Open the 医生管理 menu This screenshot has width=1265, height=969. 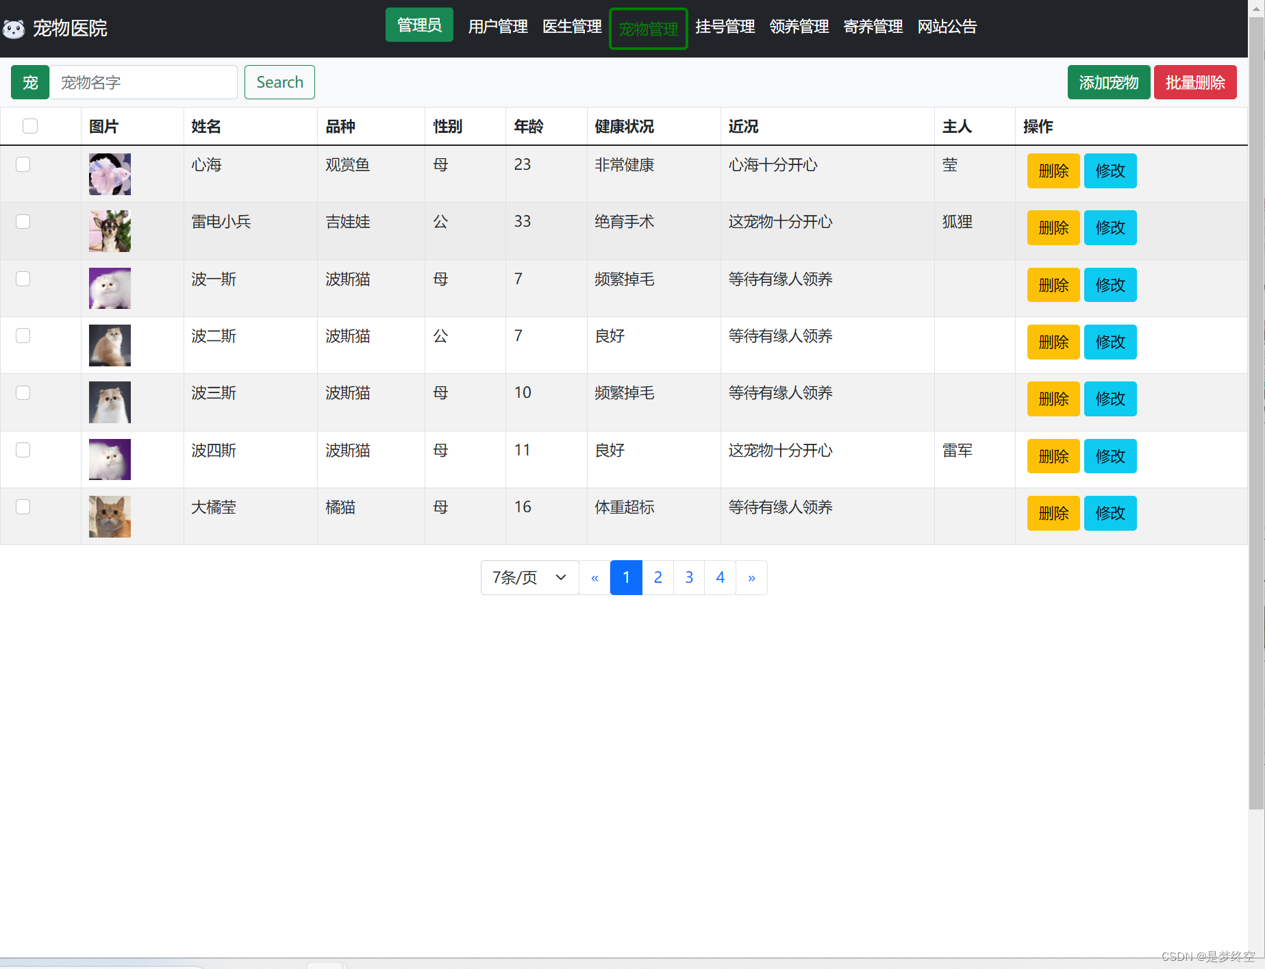pos(572,27)
